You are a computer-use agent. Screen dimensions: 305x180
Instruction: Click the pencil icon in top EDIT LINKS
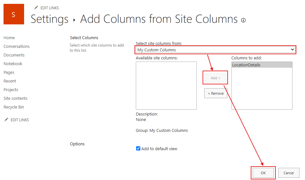(36, 8)
